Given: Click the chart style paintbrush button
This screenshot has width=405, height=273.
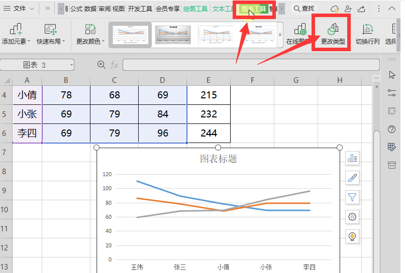Looking at the screenshot, I should (x=353, y=178).
